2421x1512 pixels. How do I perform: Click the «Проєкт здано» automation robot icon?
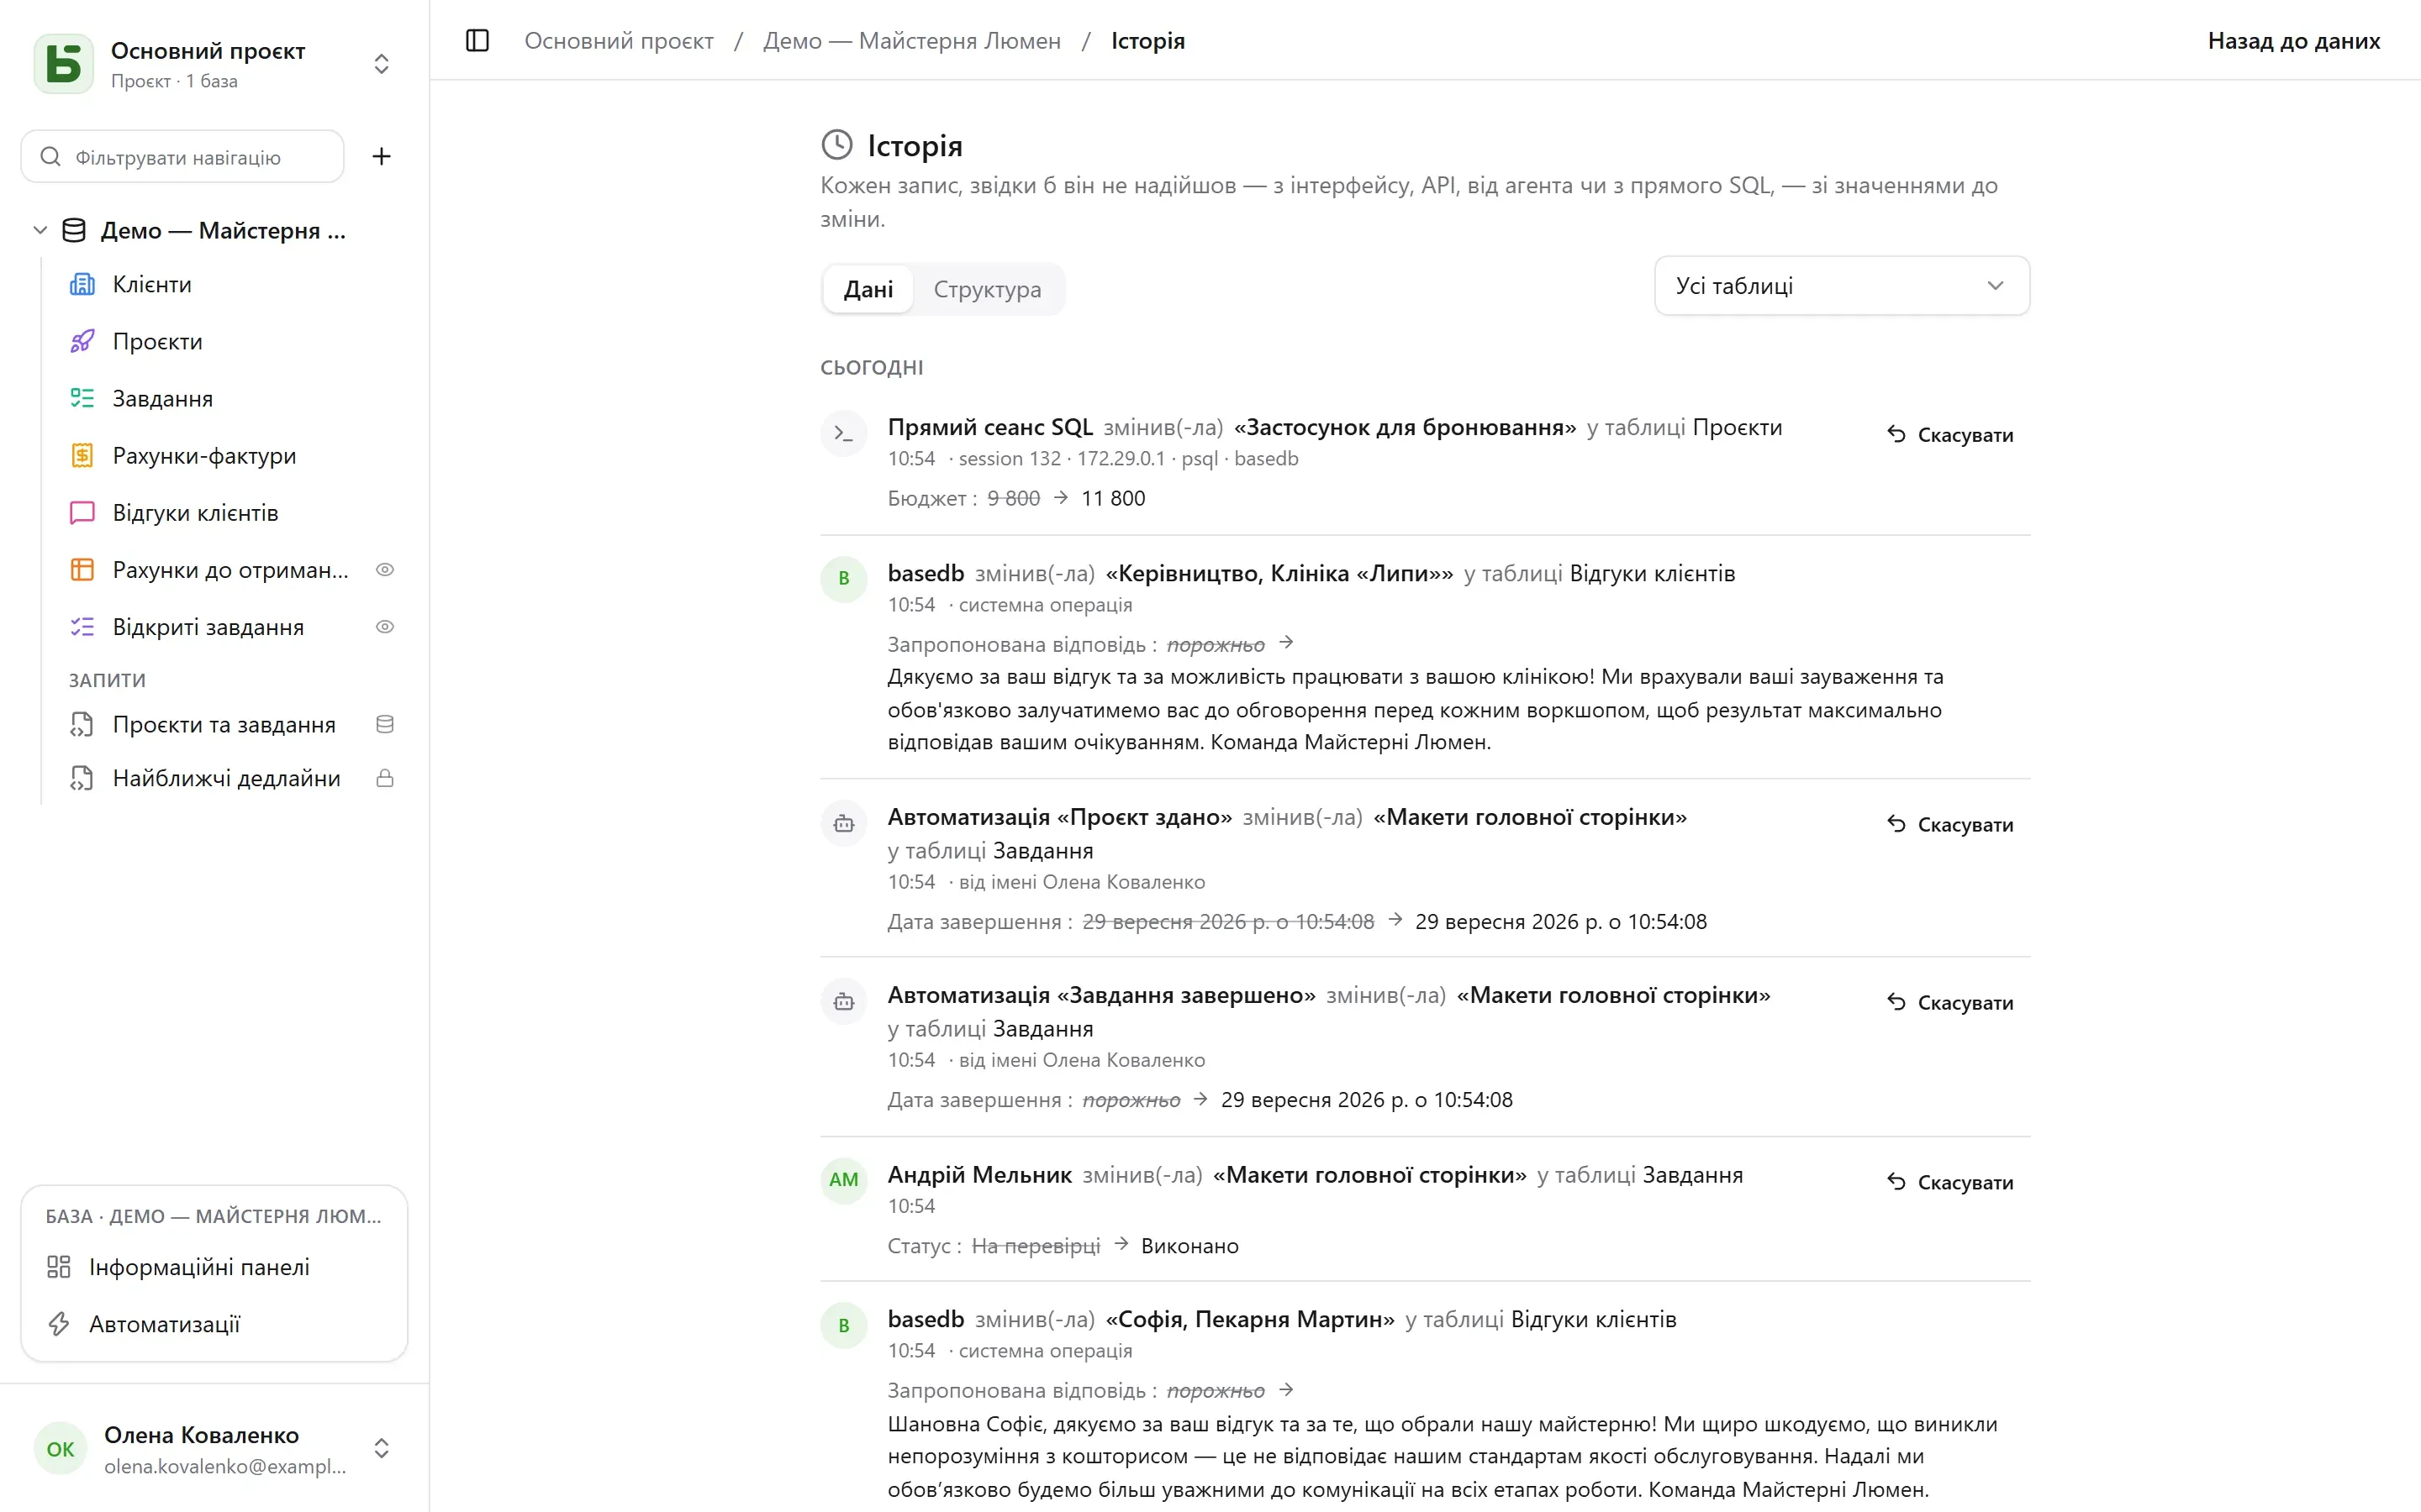[843, 824]
